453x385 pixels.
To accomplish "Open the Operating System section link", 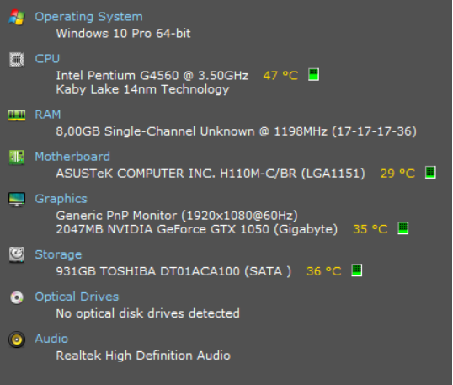I will (88, 17).
